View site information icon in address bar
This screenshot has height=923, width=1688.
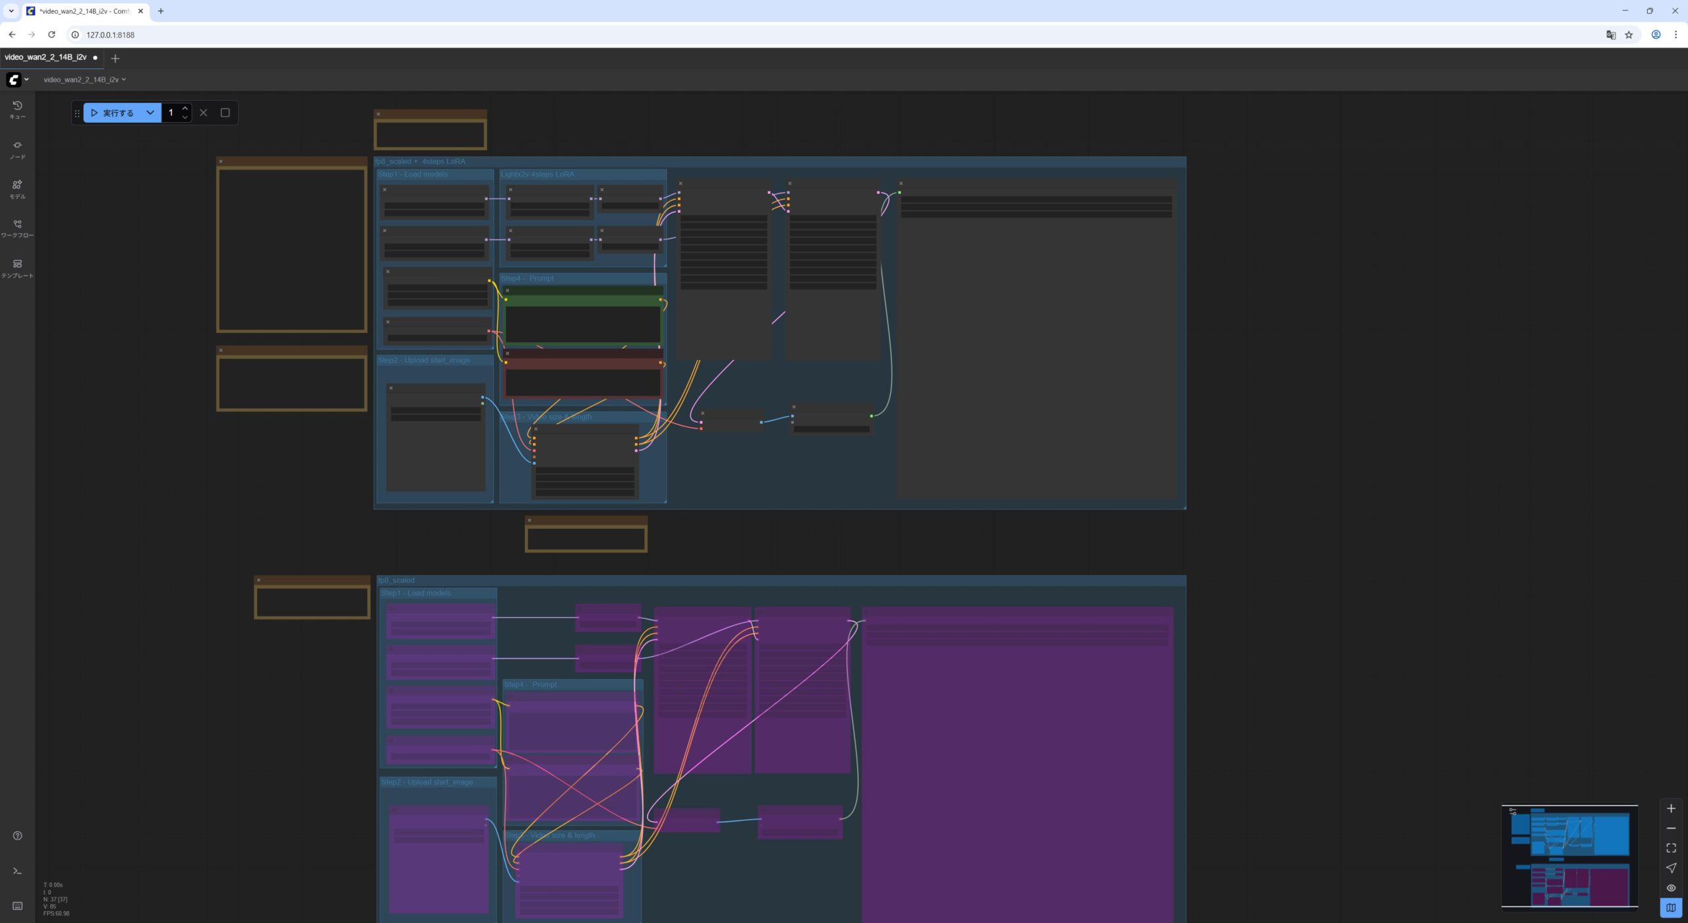(x=75, y=35)
